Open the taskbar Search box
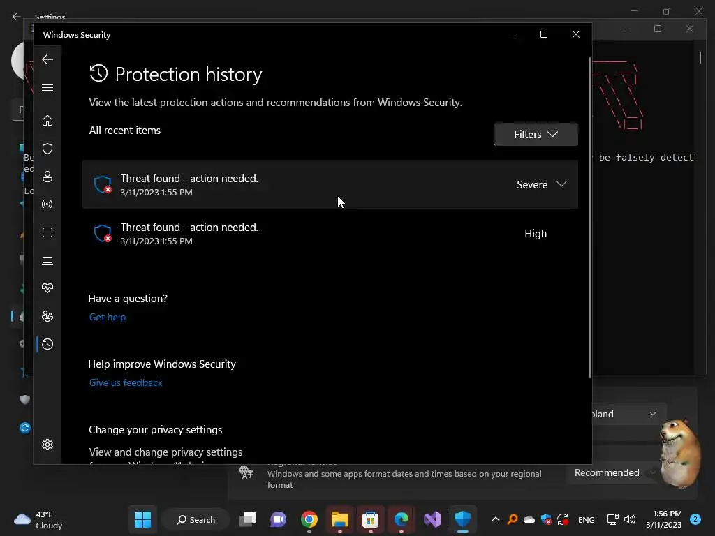 196,519
